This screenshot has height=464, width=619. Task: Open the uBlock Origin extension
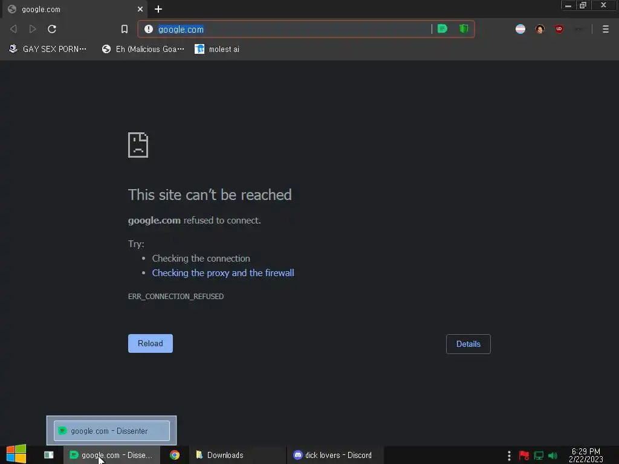(559, 29)
